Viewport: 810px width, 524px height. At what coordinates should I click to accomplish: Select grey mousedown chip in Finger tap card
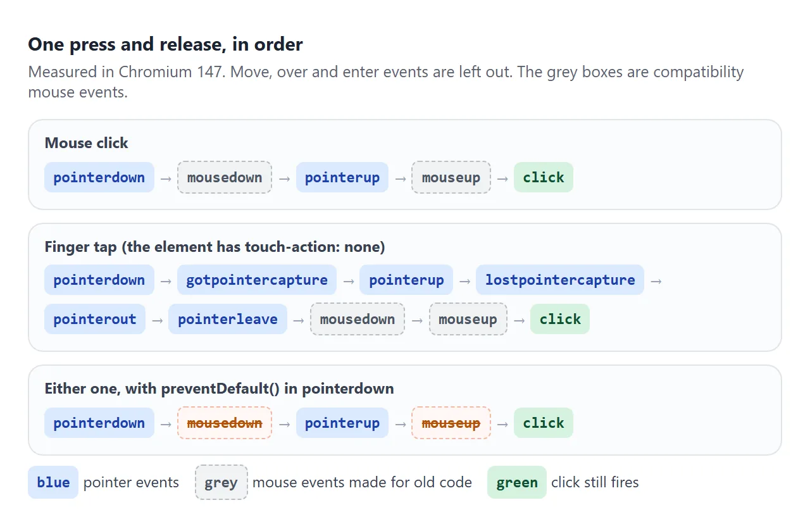pyautogui.click(x=358, y=319)
